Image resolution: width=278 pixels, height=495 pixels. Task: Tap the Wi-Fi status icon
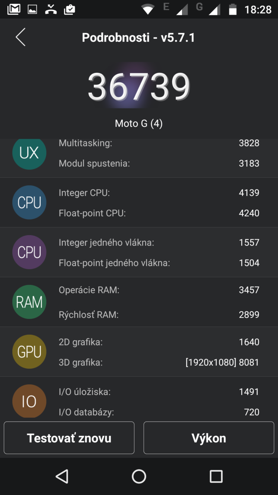tap(148, 10)
